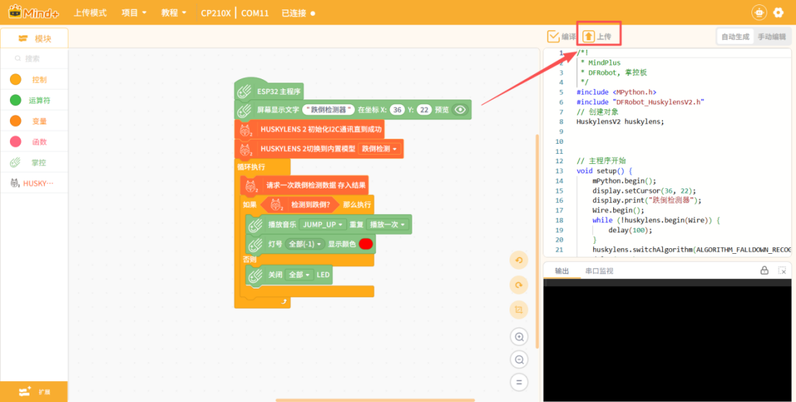
Task: Click the Upload (上传) icon button
Action: pyautogui.click(x=589, y=36)
